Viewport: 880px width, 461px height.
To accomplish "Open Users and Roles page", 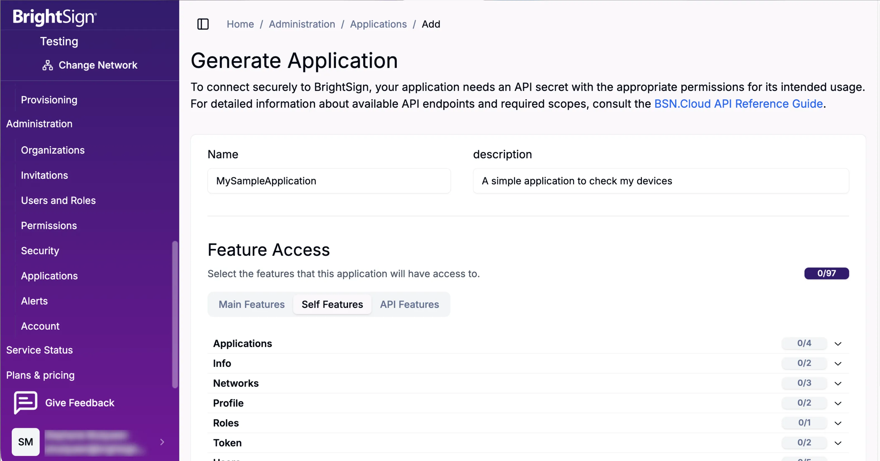I will coord(59,200).
